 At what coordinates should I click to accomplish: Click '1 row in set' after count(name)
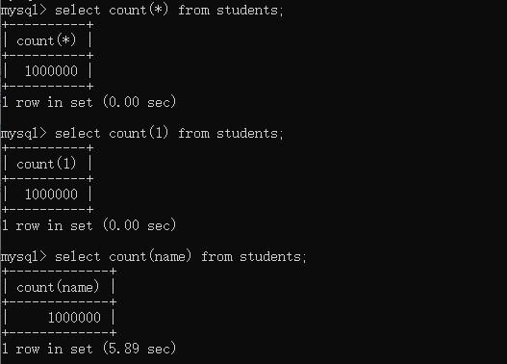point(47,349)
